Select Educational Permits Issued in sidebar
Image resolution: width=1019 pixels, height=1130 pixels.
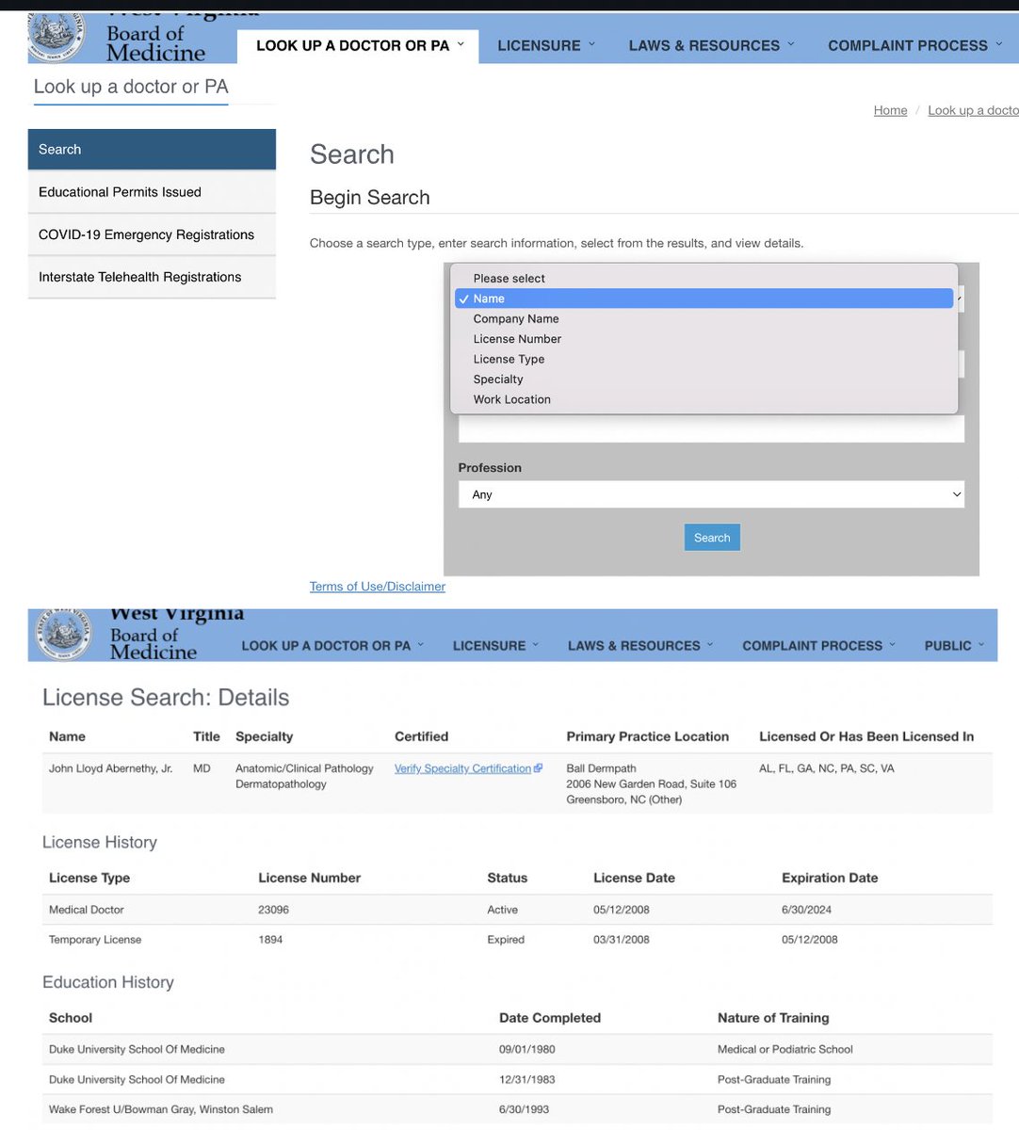(120, 191)
